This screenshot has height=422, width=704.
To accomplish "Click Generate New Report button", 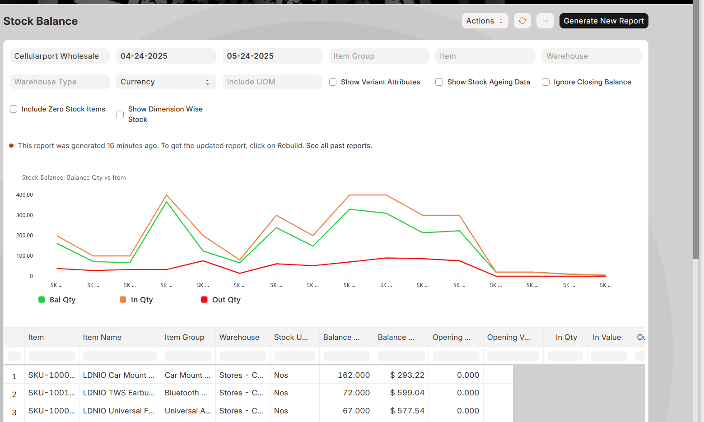I will (604, 21).
